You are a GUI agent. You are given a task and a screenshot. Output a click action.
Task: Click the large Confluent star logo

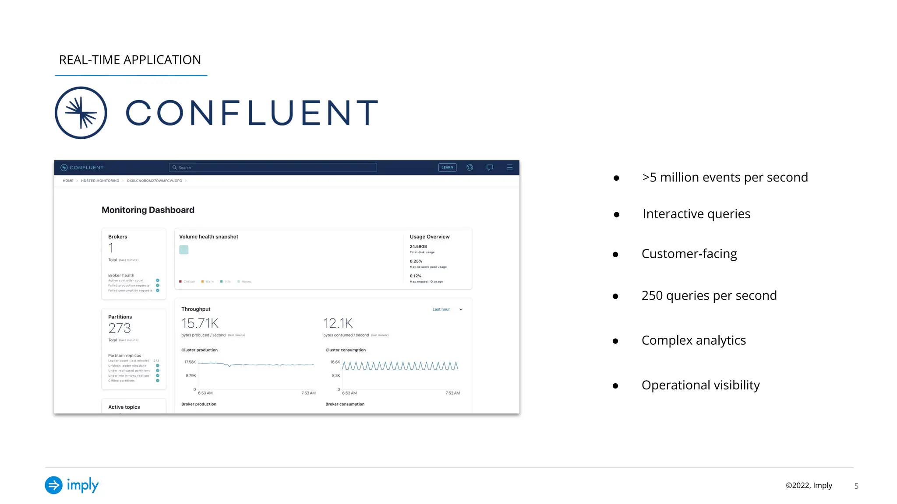[x=81, y=113]
